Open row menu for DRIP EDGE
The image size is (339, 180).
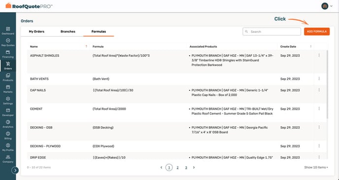coord(319,157)
